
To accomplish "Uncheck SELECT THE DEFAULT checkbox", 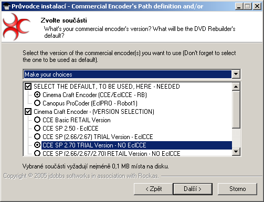I will tap(28, 87).
